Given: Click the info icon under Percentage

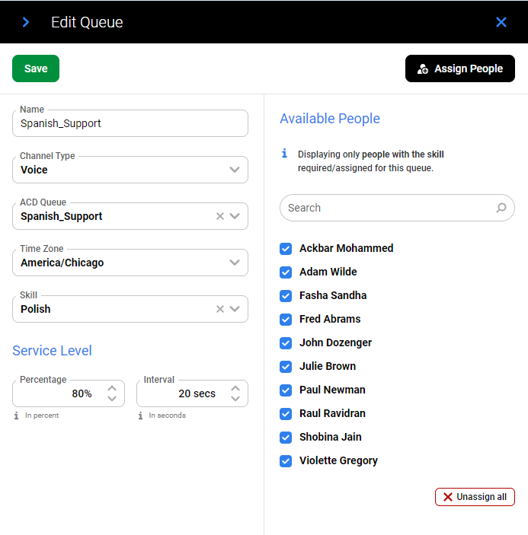Looking at the screenshot, I should pyautogui.click(x=17, y=416).
